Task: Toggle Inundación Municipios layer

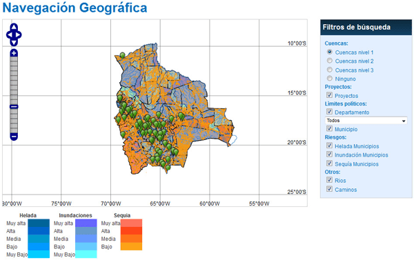Action: 329,155
